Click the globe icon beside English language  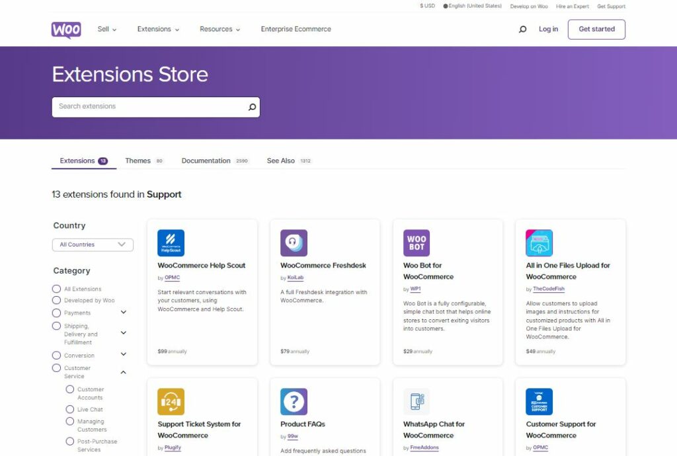[x=446, y=6]
